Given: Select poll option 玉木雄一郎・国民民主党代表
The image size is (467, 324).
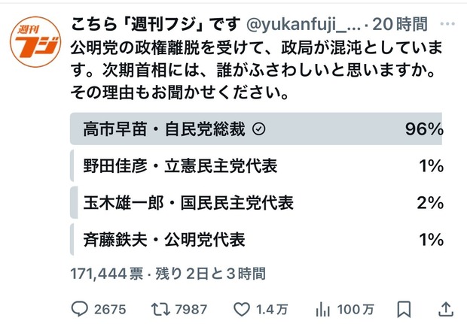Looking at the screenshot, I should click(x=256, y=203).
